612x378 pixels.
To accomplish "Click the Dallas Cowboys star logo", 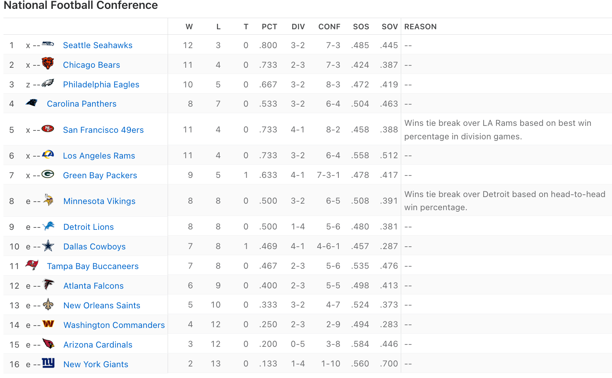I will coord(48,246).
